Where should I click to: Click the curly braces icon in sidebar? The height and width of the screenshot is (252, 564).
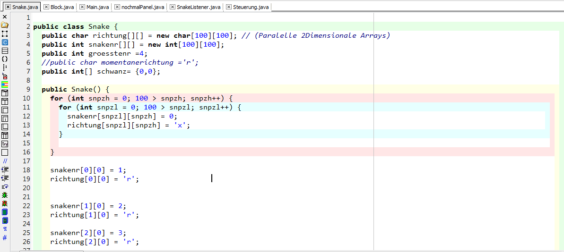(5, 59)
